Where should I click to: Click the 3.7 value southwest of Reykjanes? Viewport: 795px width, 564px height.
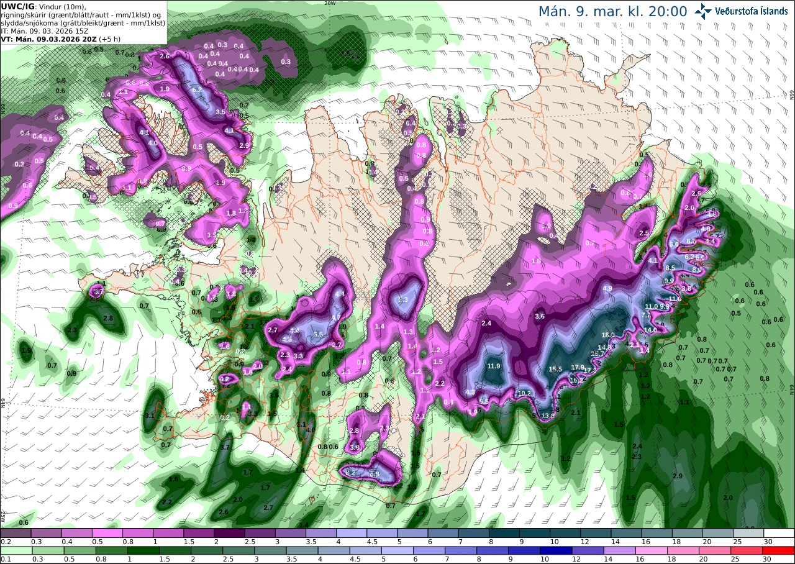[225, 447]
